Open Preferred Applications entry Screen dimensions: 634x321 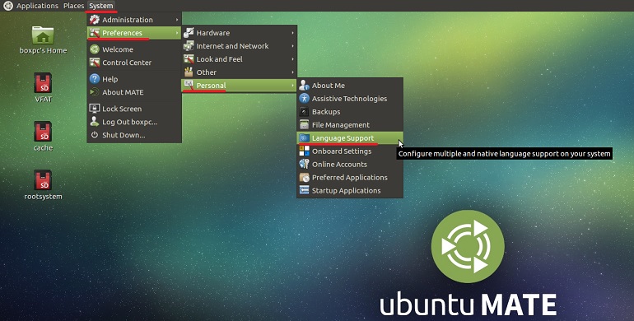(350, 178)
